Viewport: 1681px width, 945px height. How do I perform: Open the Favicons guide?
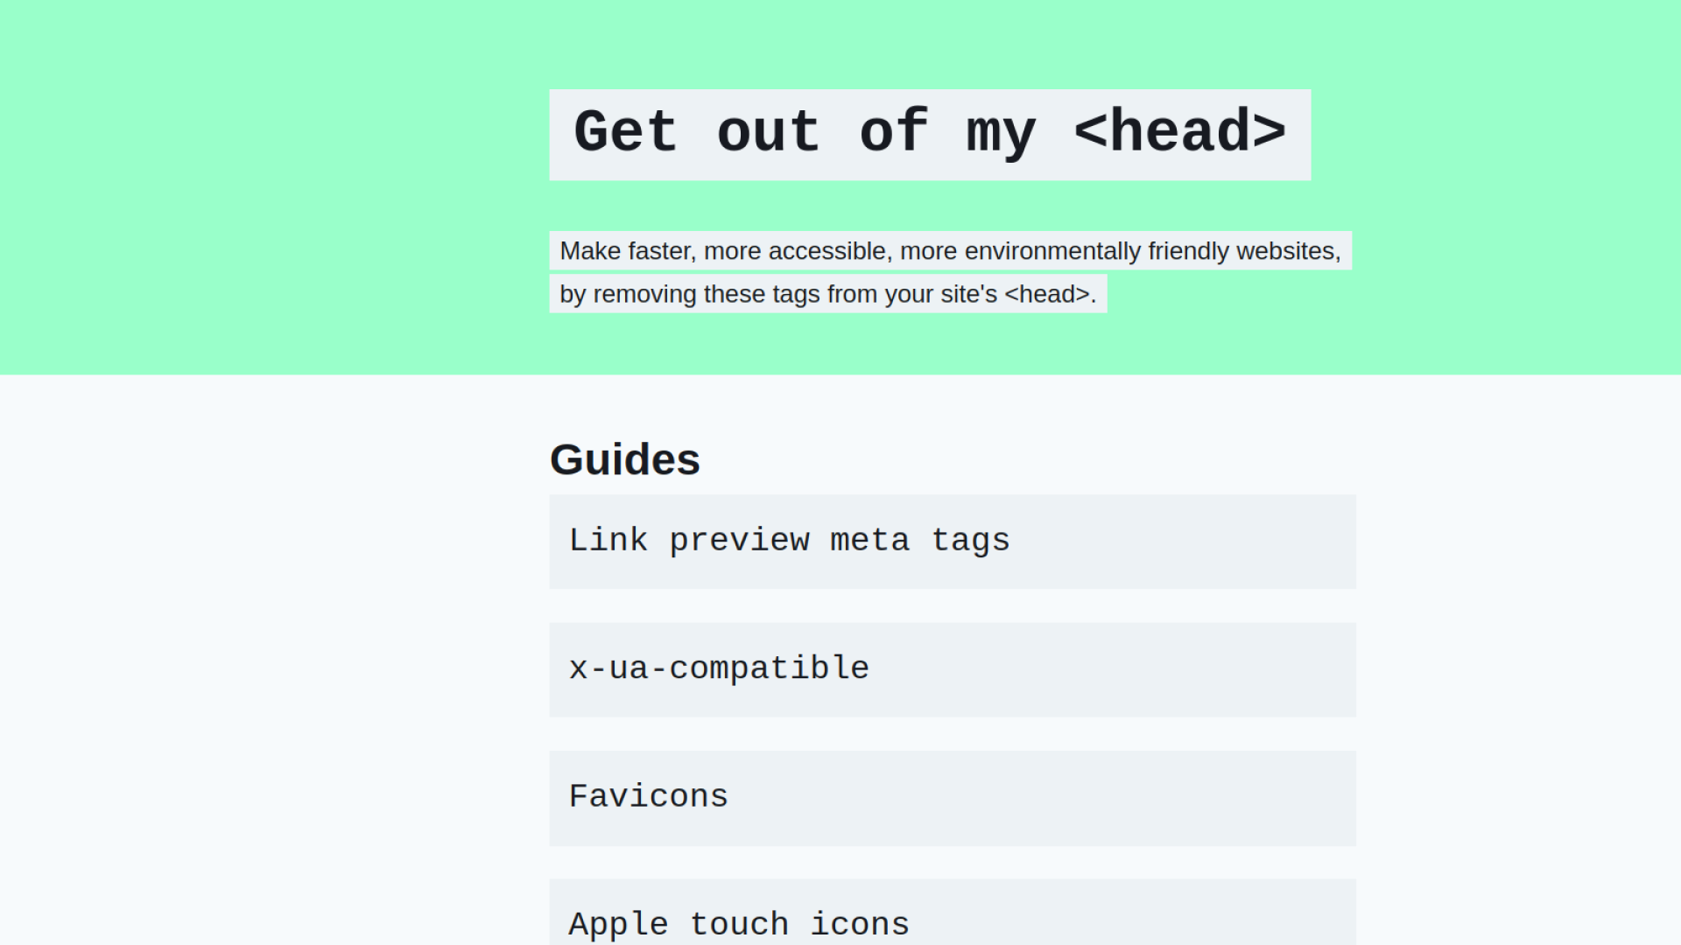point(648,797)
